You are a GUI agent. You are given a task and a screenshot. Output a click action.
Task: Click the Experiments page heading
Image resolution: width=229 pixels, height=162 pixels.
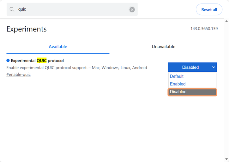tap(27, 29)
